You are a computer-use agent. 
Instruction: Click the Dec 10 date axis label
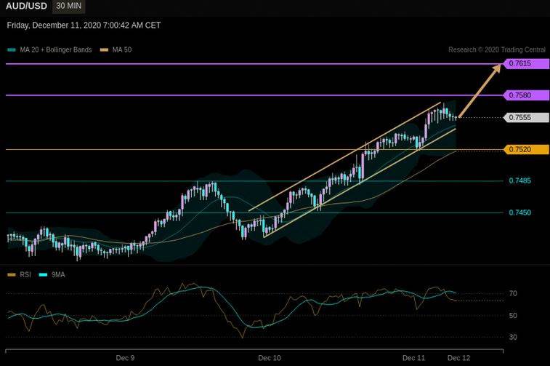click(x=270, y=358)
